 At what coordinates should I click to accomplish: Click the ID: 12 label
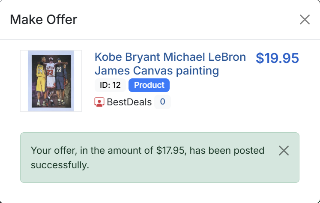click(x=110, y=85)
